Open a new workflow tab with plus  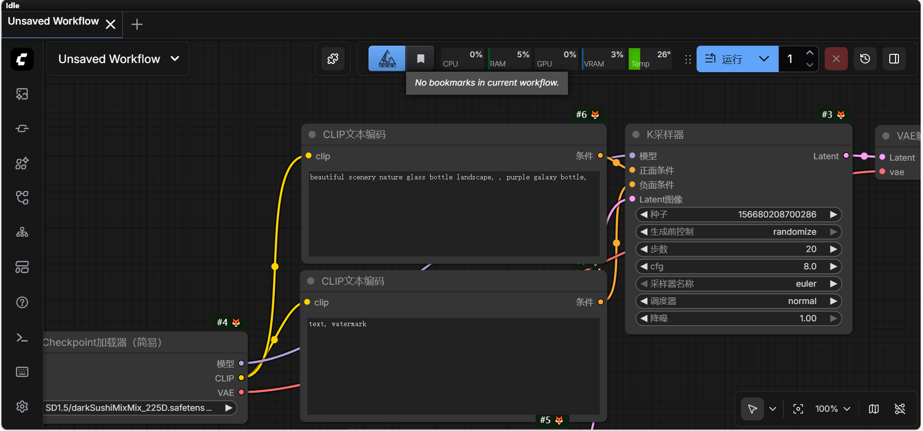(137, 24)
